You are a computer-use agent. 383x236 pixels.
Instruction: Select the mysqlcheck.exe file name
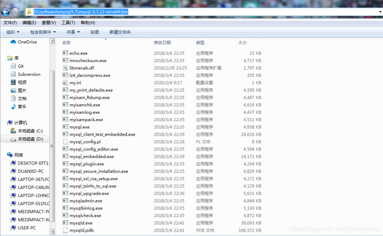(x=85, y=215)
